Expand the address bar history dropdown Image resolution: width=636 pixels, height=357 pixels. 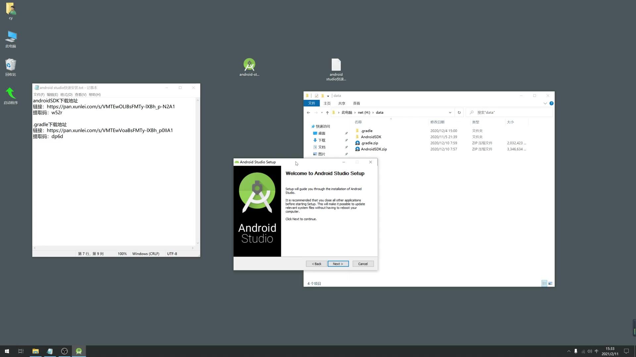(450, 112)
